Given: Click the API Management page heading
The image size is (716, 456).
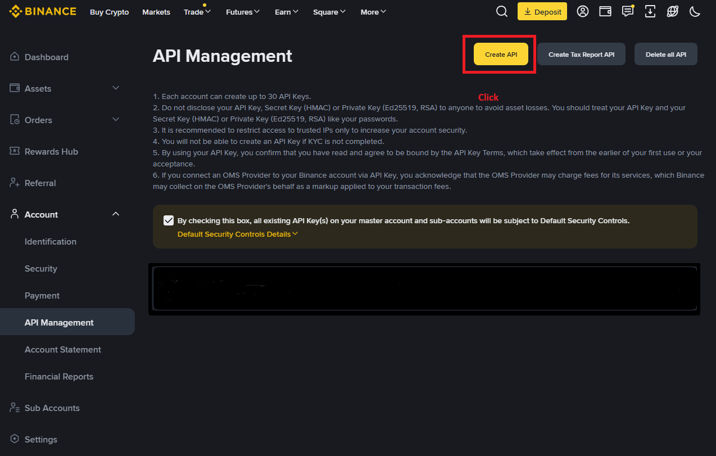Looking at the screenshot, I should tap(223, 56).
